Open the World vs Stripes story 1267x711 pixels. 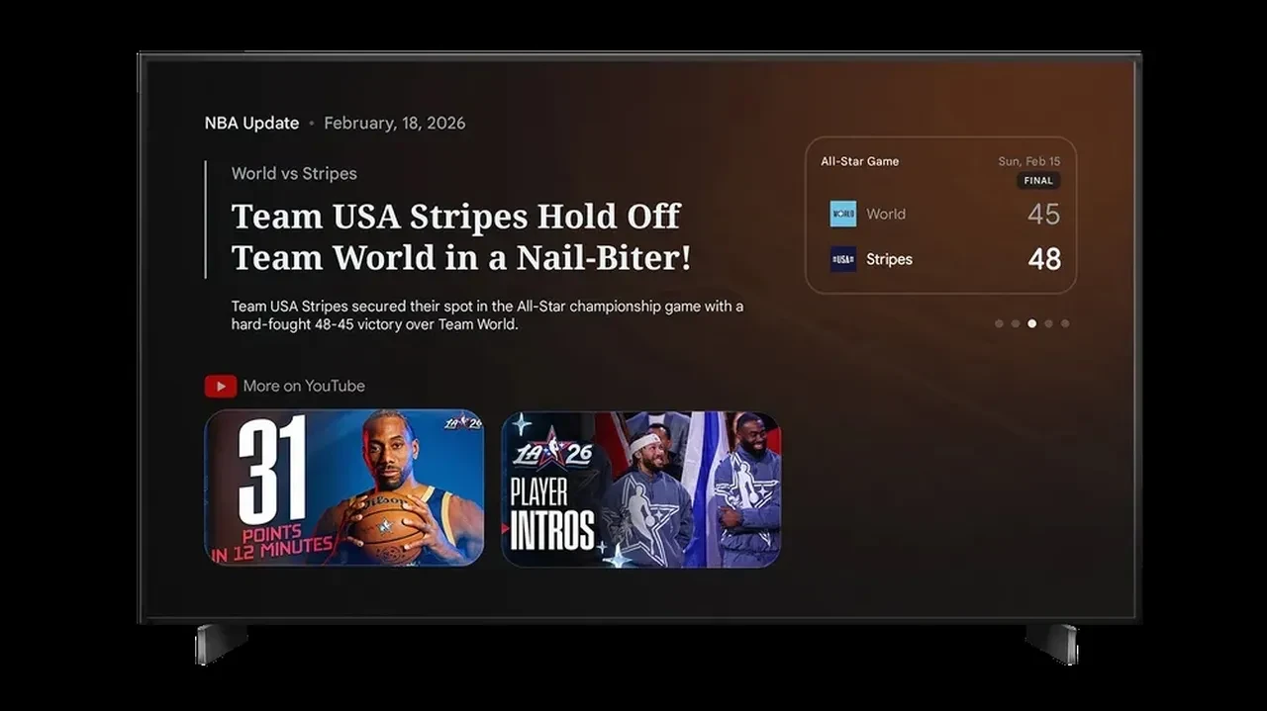point(294,173)
